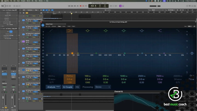The width and height of the screenshot is (197, 111).
Task: Open the Track menu
Action: point(18,1)
